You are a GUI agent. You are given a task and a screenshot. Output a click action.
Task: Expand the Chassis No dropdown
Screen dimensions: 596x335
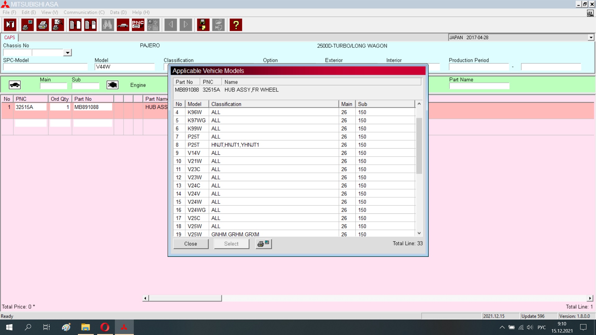point(67,53)
